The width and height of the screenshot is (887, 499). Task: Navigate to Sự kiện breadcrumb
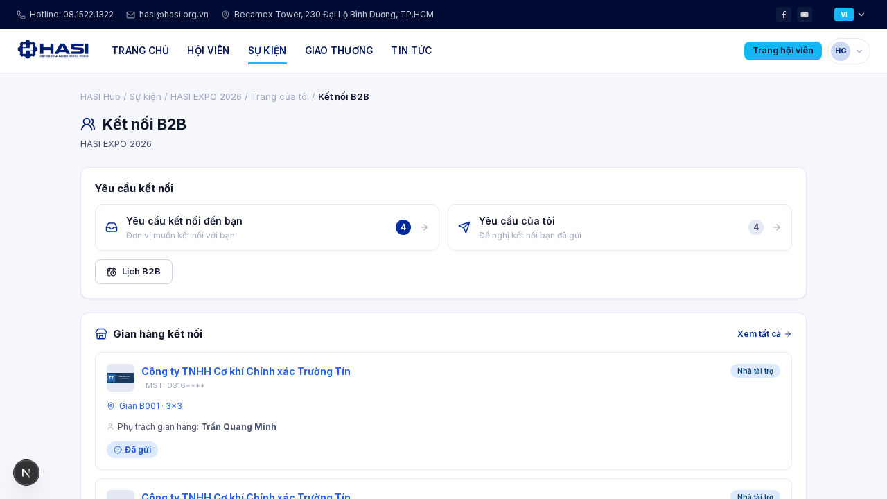point(146,96)
